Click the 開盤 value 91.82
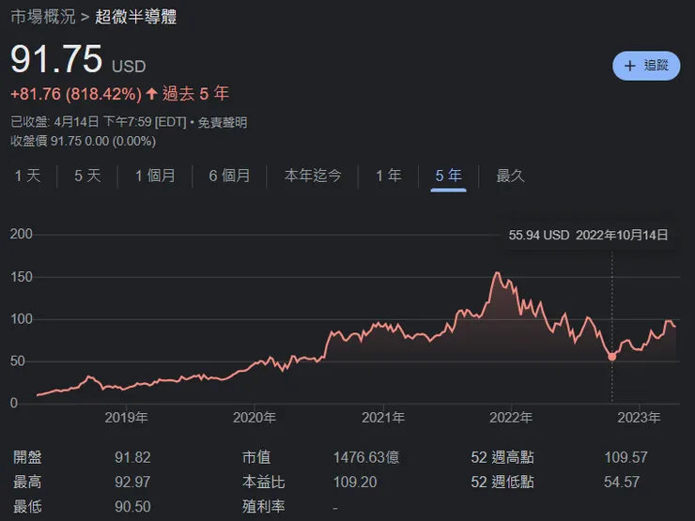The width and height of the screenshot is (695, 521). pos(132,457)
